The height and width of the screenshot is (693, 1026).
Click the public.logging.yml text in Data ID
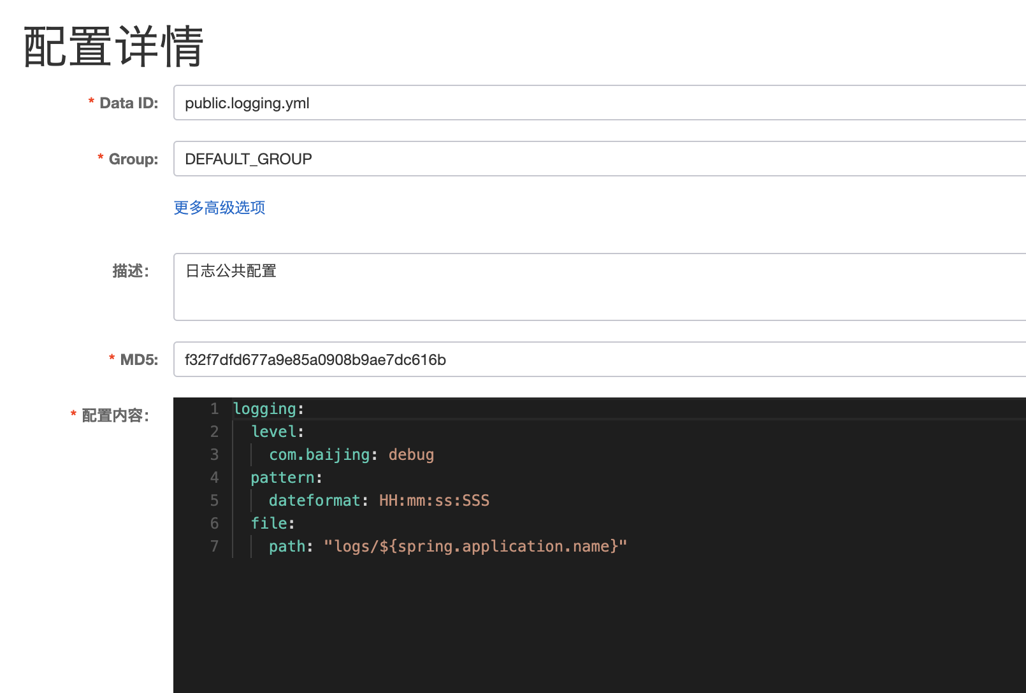(x=247, y=103)
